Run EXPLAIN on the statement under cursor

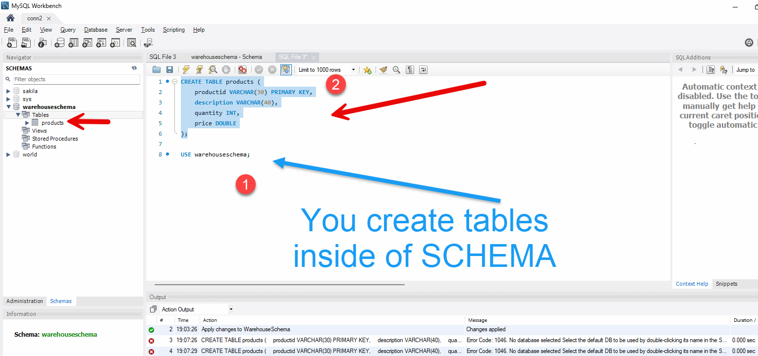click(x=213, y=70)
